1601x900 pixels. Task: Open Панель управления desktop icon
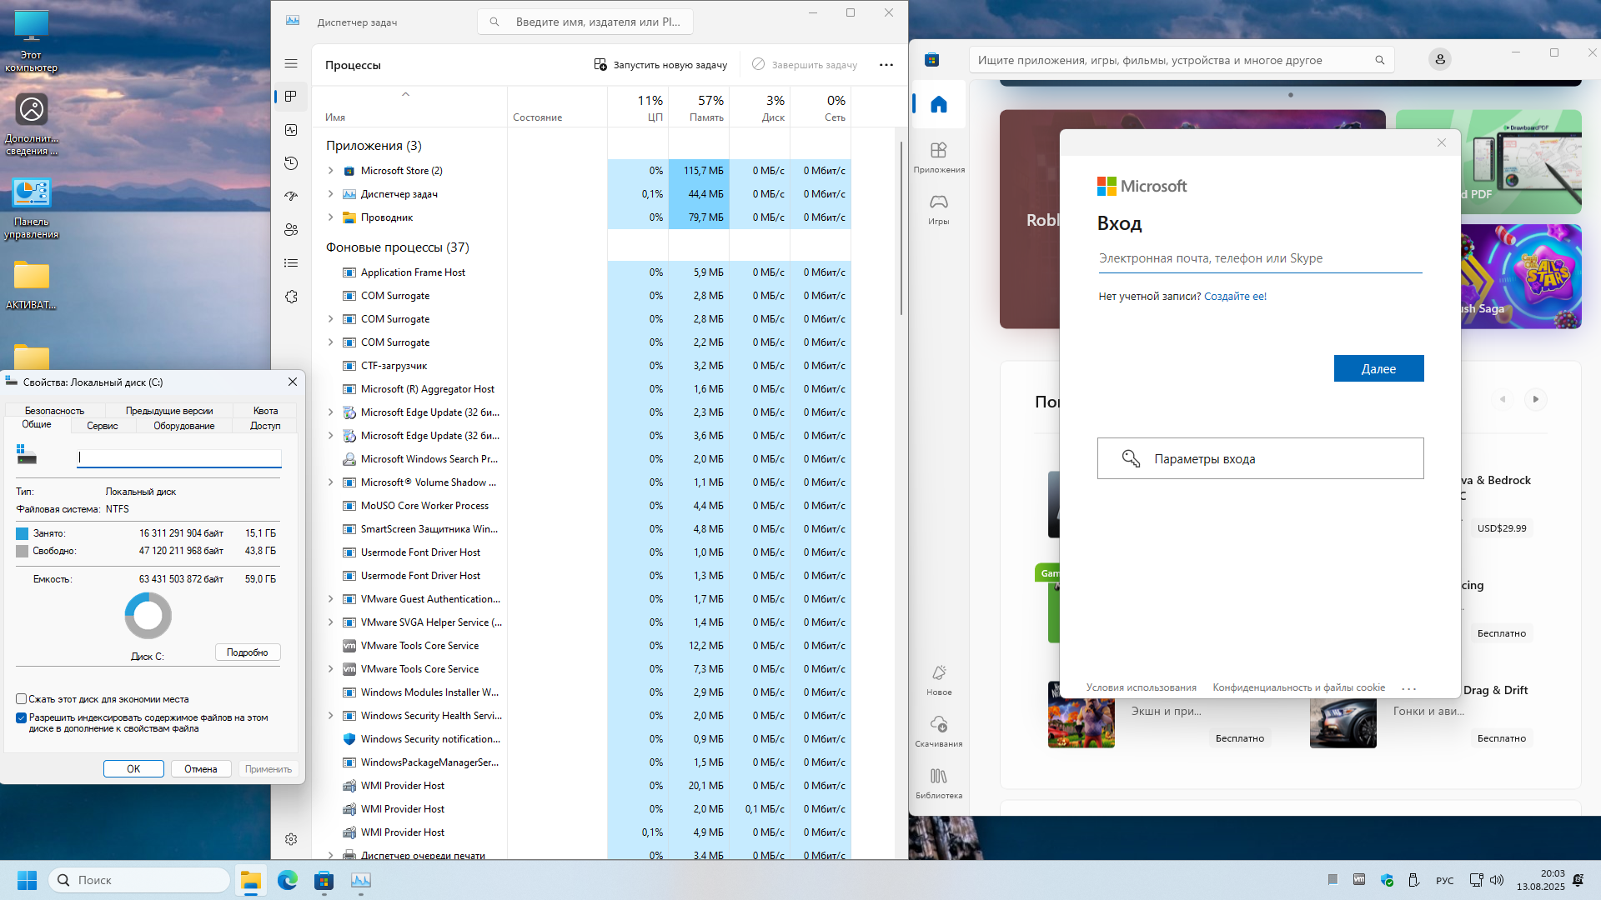point(31,207)
